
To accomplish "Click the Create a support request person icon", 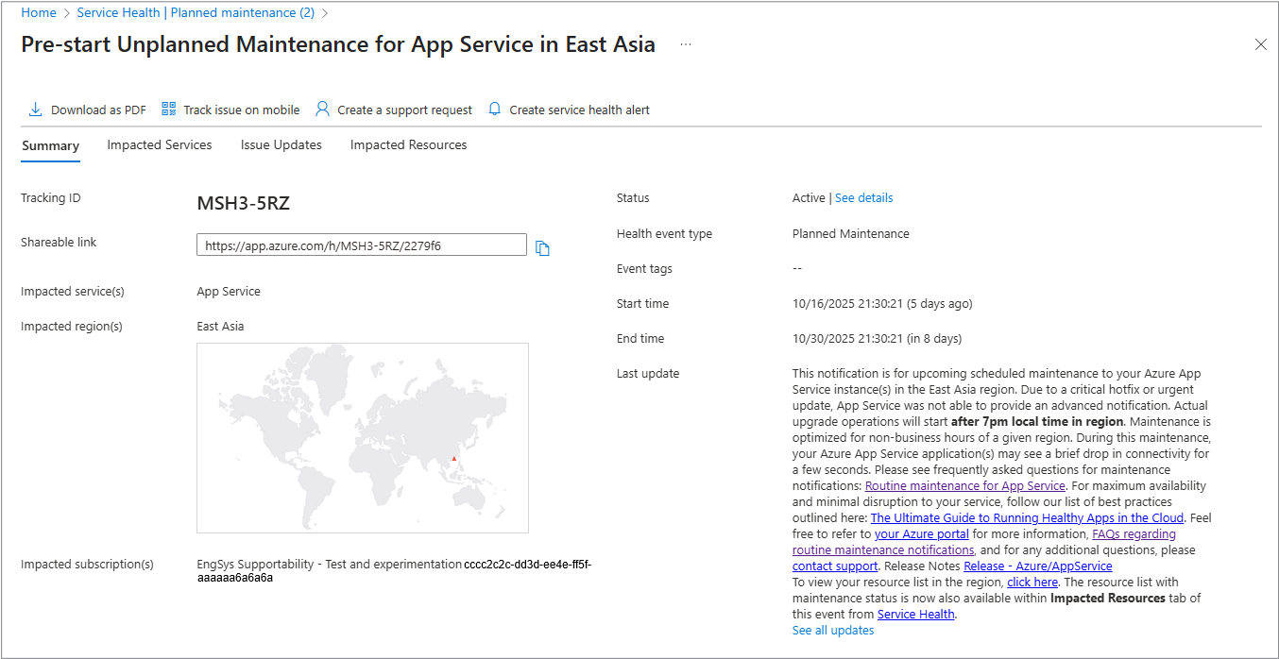I will [322, 110].
